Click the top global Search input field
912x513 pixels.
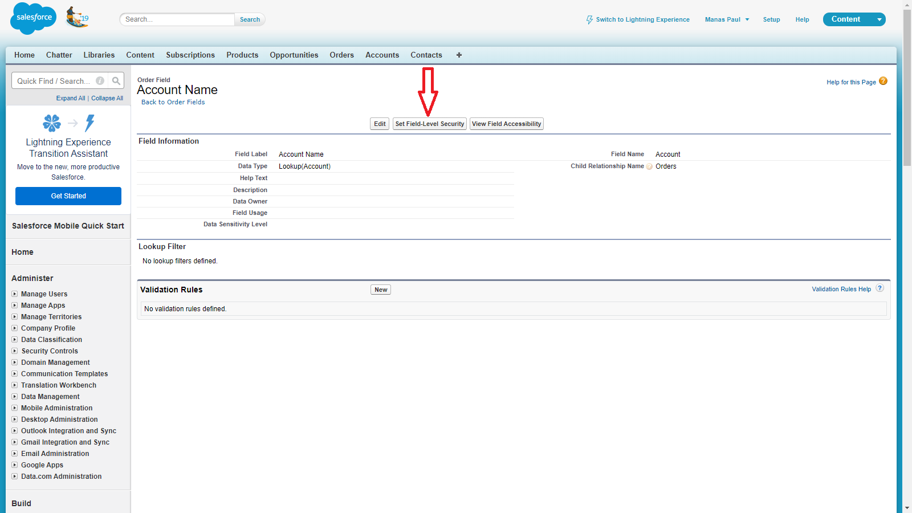(x=177, y=19)
